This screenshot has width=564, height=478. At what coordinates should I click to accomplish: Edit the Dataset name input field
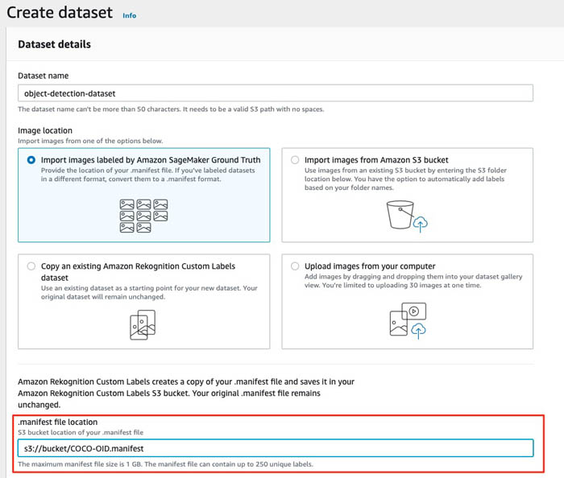click(x=276, y=93)
